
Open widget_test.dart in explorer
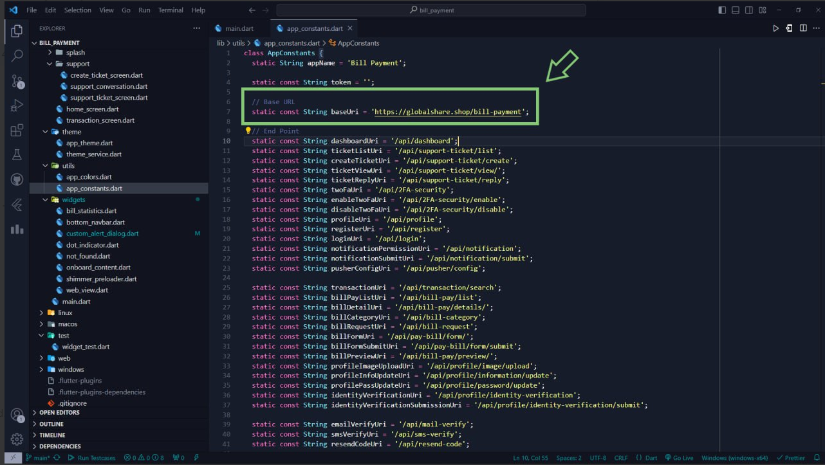coord(86,347)
